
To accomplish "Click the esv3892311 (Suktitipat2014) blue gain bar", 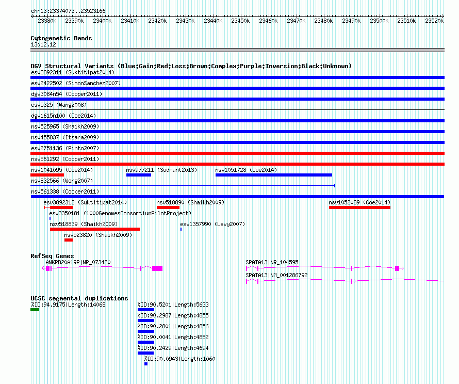I will [x=237, y=77].
